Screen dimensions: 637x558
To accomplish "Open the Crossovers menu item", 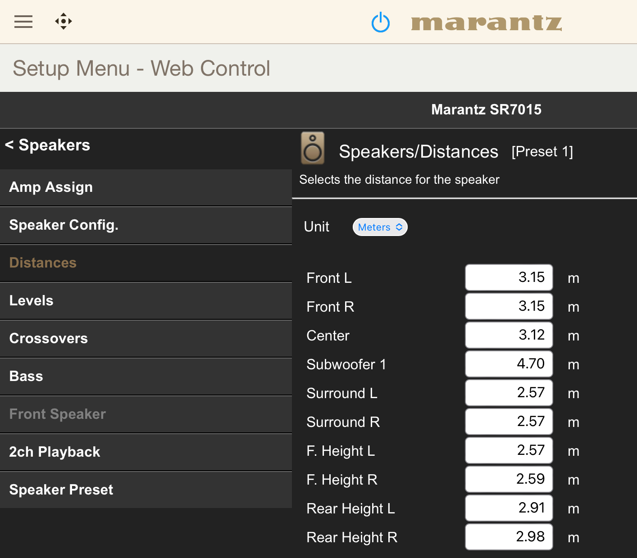I will 146,339.
